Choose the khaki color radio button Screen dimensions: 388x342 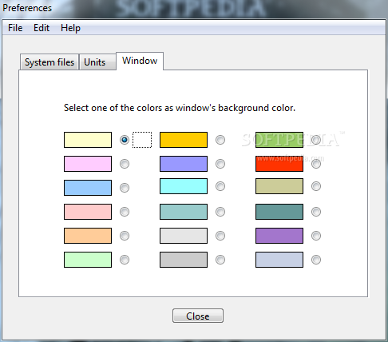(316, 186)
